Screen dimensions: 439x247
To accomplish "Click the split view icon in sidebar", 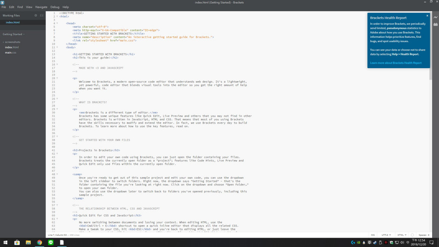I will [x=42, y=15].
